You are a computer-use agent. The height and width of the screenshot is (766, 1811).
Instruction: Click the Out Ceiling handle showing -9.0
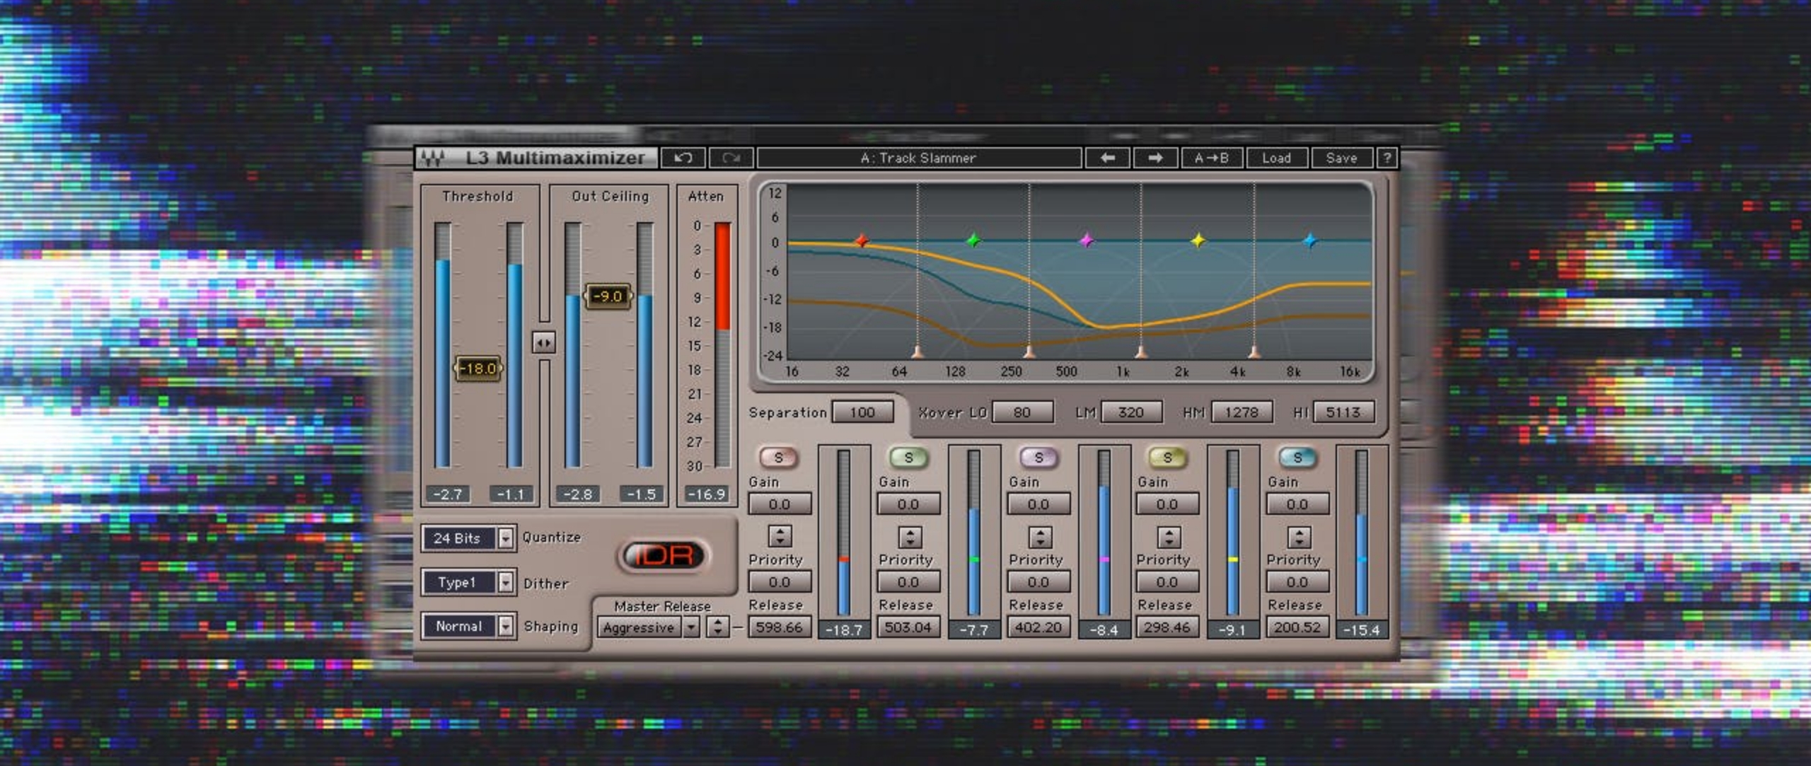(x=608, y=296)
